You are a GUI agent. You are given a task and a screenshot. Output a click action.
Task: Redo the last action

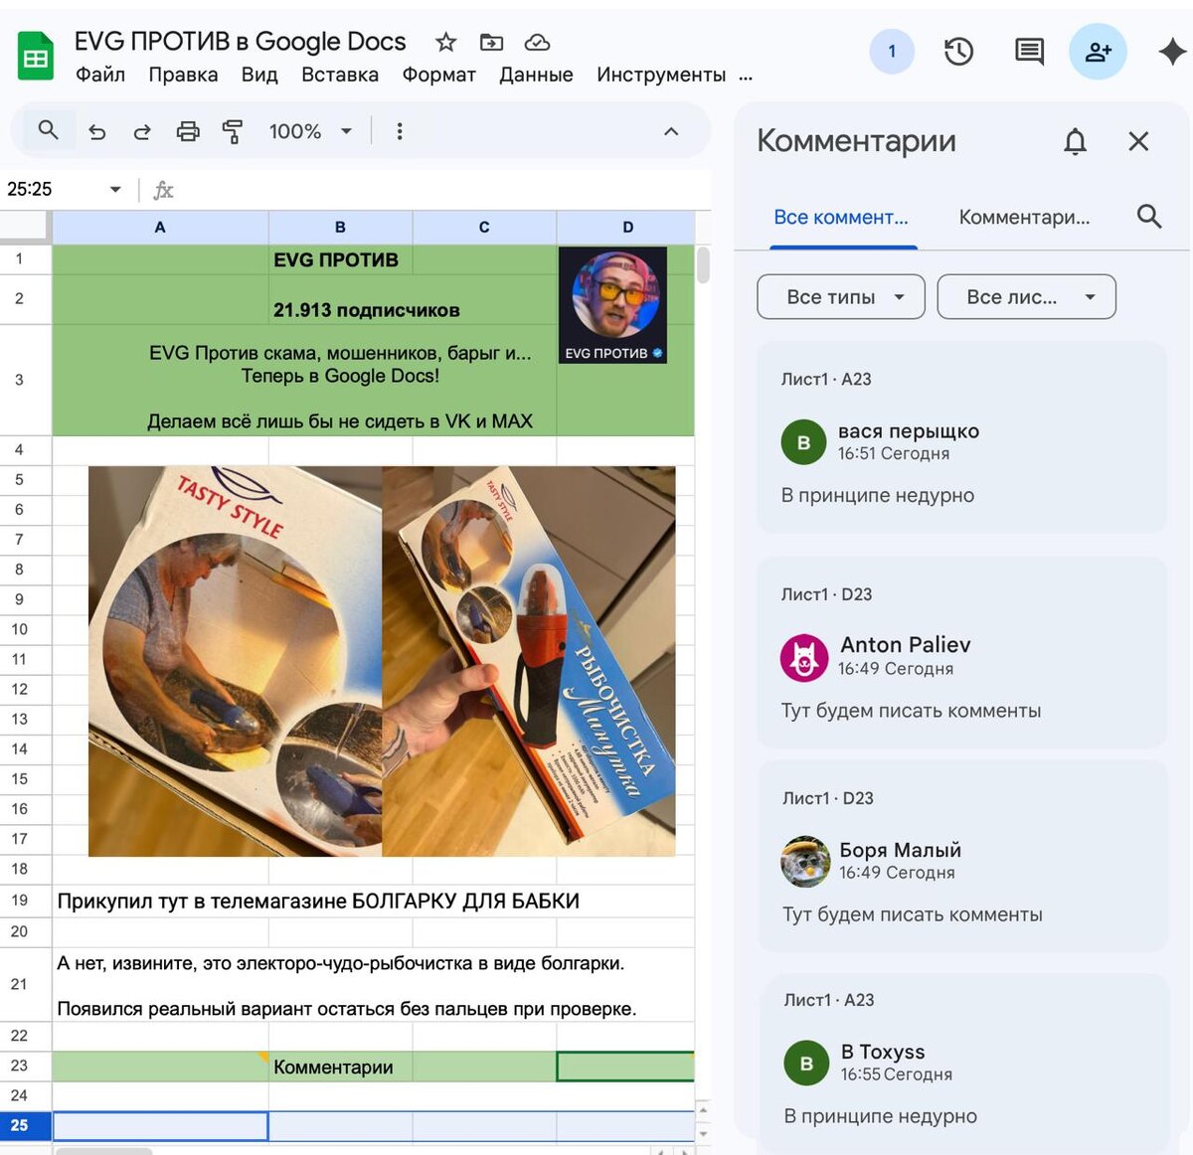[142, 131]
